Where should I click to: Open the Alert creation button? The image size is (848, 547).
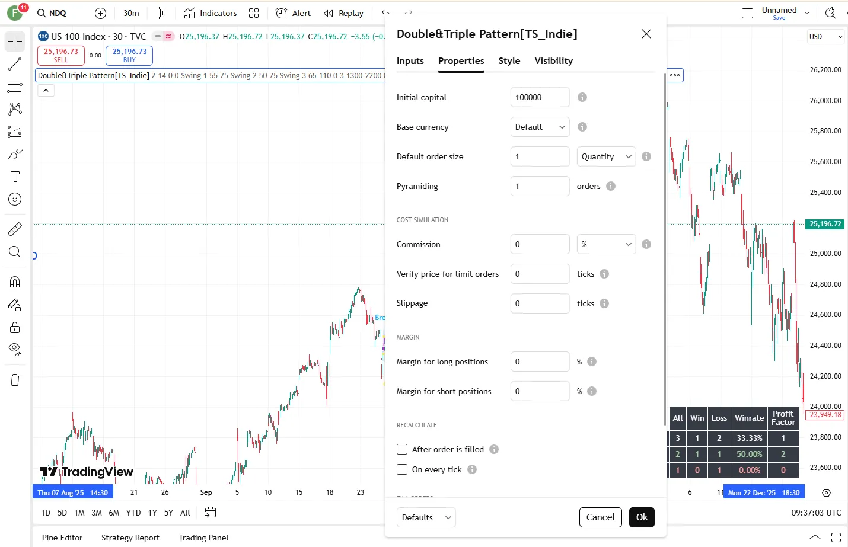pos(294,13)
